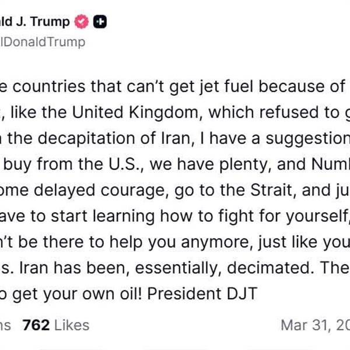The height and width of the screenshot is (350, 350).
Task: Click the red verified checkmark badge
Action: point(81,22)
